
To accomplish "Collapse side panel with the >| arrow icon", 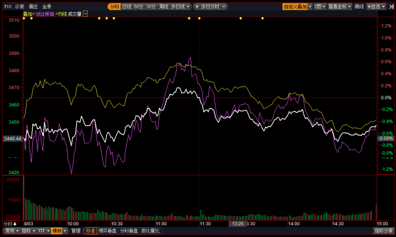I will click(x=391, y=7).
